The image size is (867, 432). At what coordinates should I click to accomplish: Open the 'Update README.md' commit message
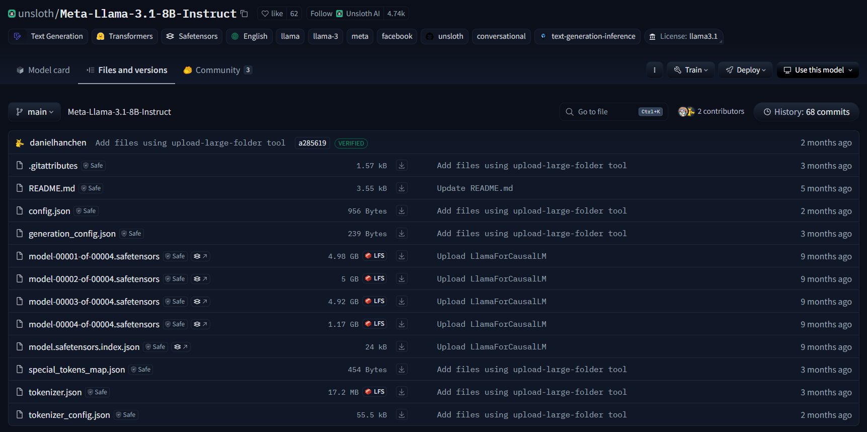[475, 188]
